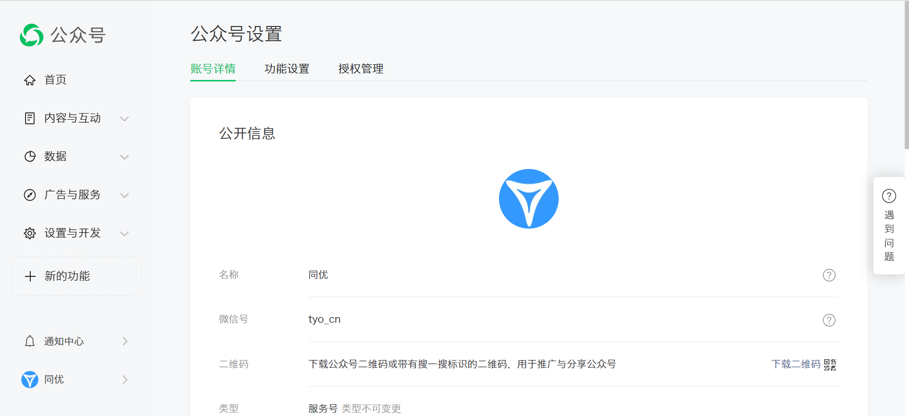Click the help icon in 名称 row
Screen dimensions: 909x416
pos(829,275)
